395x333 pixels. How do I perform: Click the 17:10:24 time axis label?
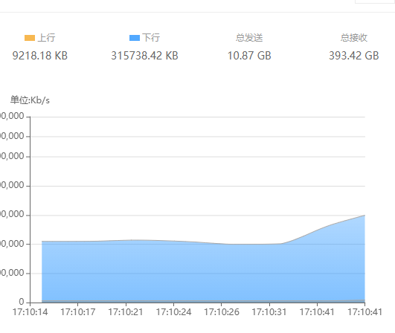173,312
